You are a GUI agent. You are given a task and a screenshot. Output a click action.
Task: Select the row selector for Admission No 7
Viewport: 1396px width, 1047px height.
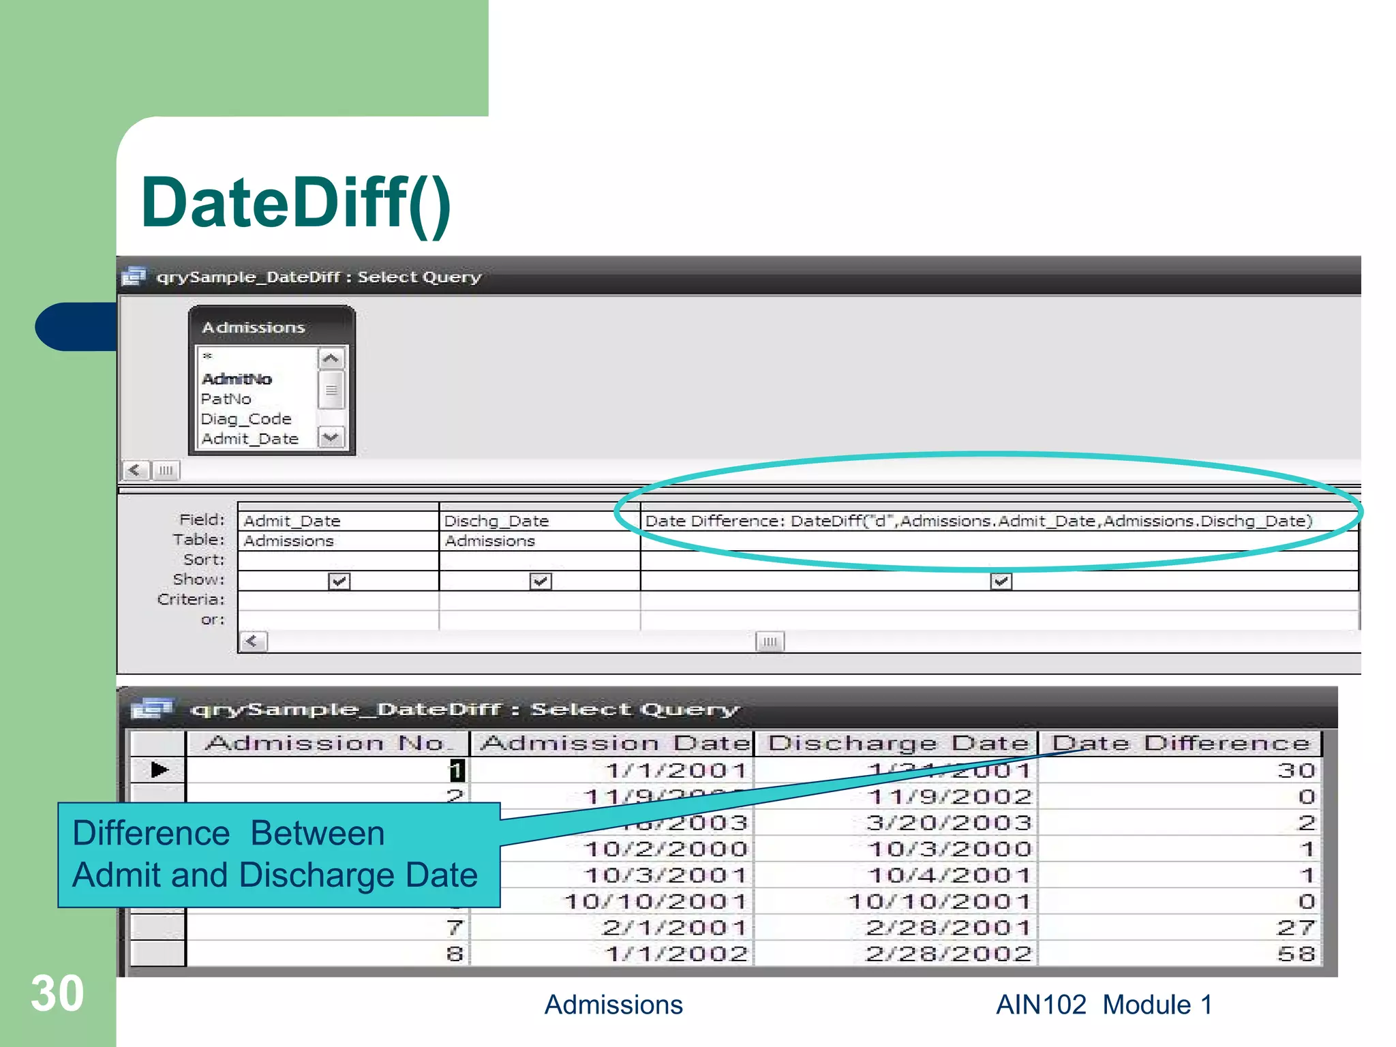pos(158,928)
